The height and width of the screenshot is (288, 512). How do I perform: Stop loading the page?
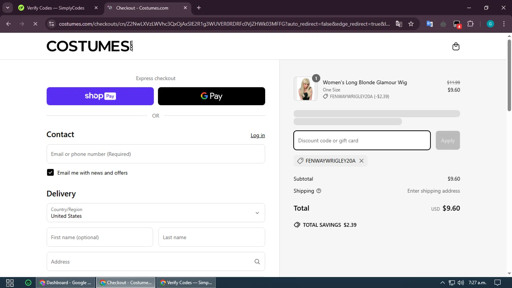coord(35,24)
